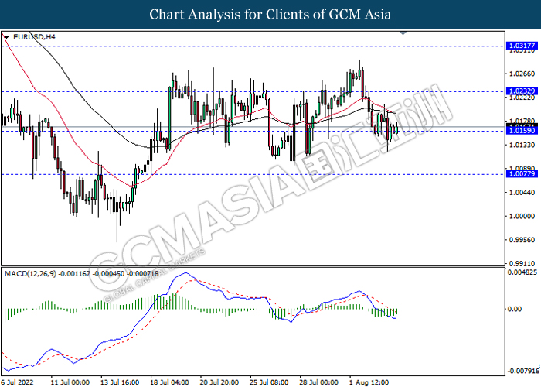Click the -0.007916 MACD scale value
The height and width of the screenshot is (387, 541).
[x=522, y=371]
